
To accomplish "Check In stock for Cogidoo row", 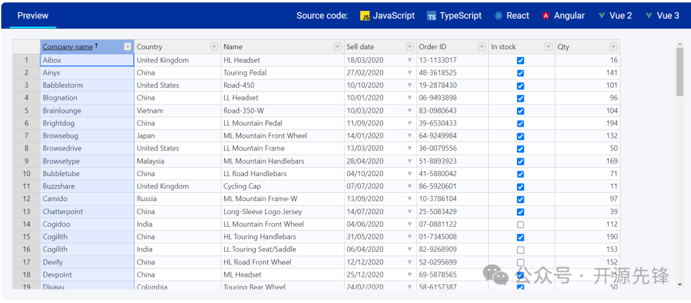I will pyautogui.click(x=520, y=225).
